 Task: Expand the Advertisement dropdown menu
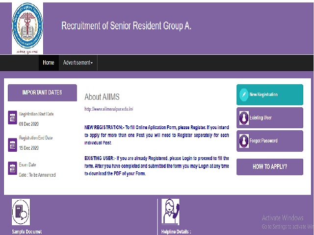click(x=78, y=63)
